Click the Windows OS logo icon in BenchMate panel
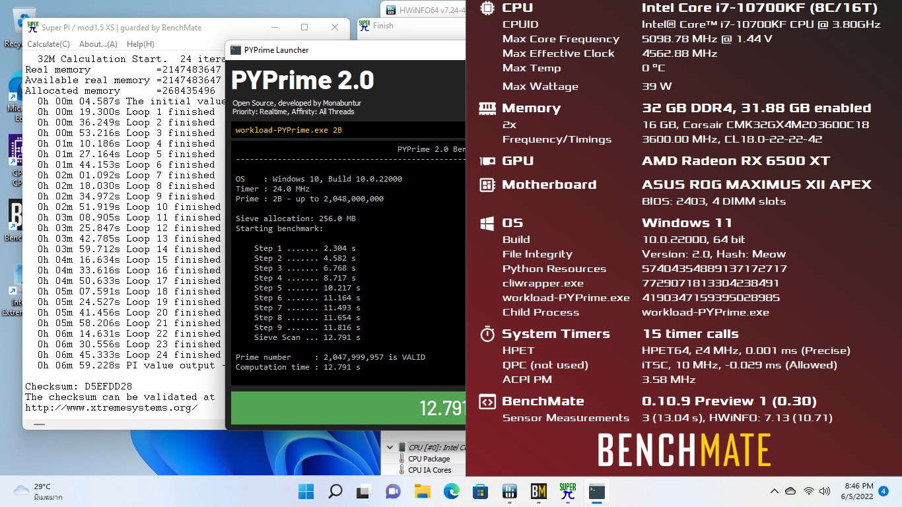This screenshot has height=507, width=902. pyautogui.click(x=487, y=223)
